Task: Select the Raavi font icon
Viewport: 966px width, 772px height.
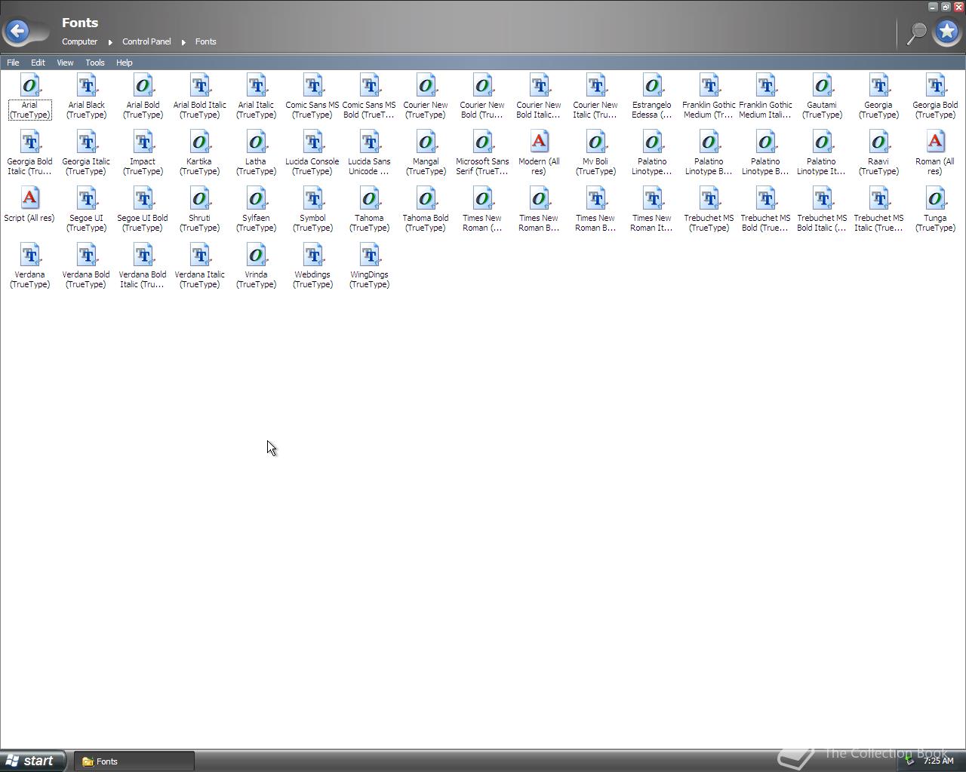Action: coord(879,142)
